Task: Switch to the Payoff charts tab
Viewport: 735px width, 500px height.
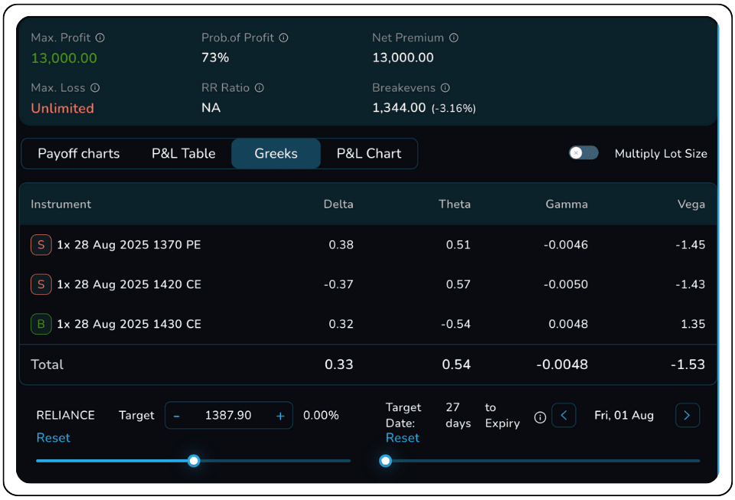Action: tap(79, 154)
